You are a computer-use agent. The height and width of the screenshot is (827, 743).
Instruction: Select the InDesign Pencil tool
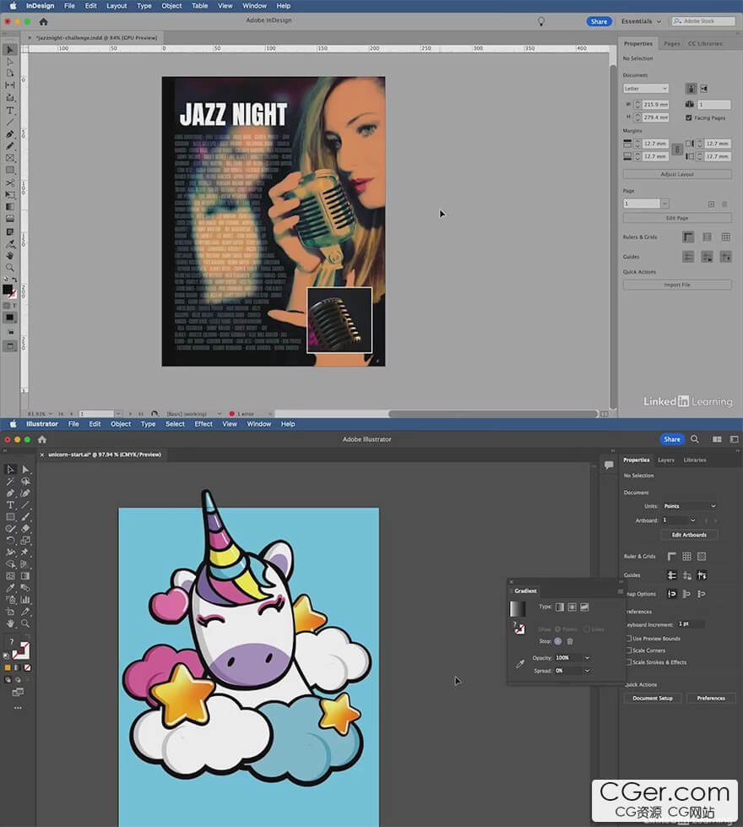point(10,146)
